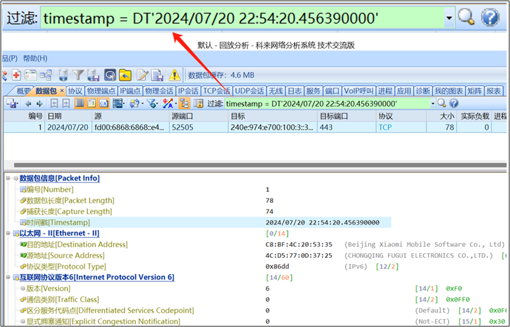Click the magnifier icon in the top filter bar
This screenshot has width=510, height=327.
pyautogui.click(x=466, y=18)
